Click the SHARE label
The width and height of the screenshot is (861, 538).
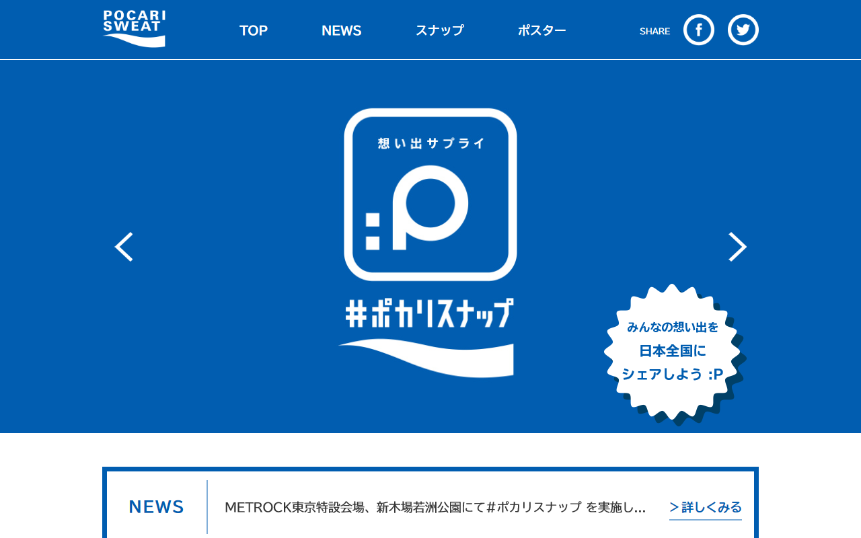[x=654, y=31]
